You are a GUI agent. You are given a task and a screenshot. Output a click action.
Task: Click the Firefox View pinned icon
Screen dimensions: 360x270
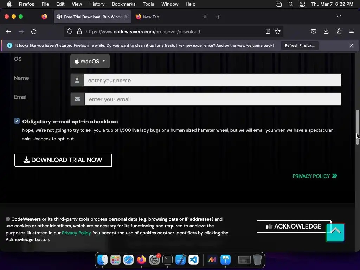pyautogui.click(x=44, y=17)
